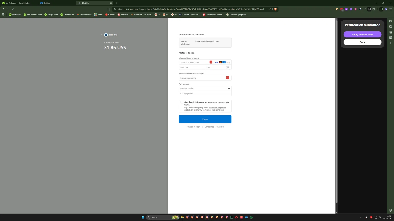Click the share icon in address bar

270,9
